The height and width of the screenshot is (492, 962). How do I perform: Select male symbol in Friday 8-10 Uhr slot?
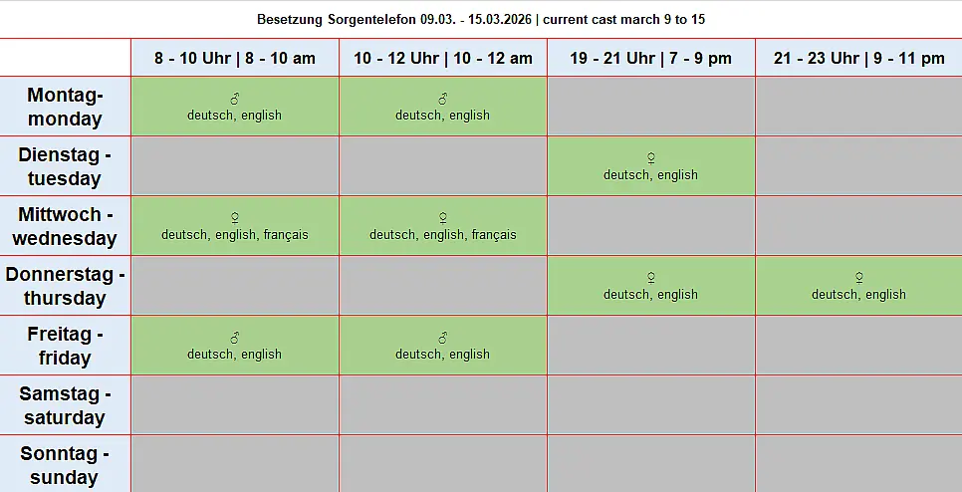pyautogui.click(x=235, y=338)
